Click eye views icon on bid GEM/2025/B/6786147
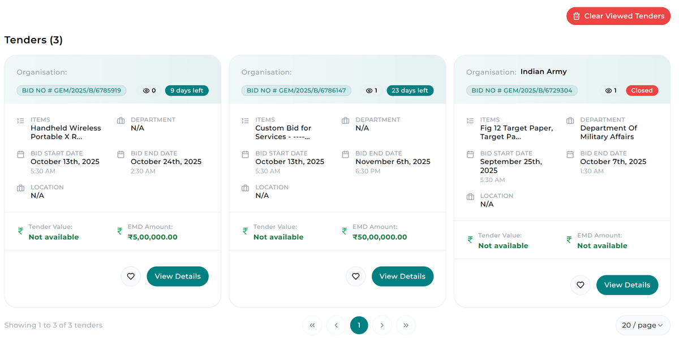 (x=369, y=90)
